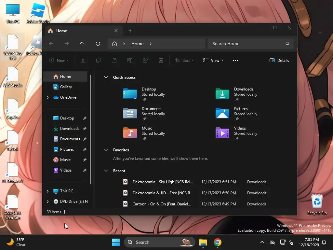This screenshot has height=250, width=333.
Task: Open the New dropdown menu
Action: [x=59, y=60]
